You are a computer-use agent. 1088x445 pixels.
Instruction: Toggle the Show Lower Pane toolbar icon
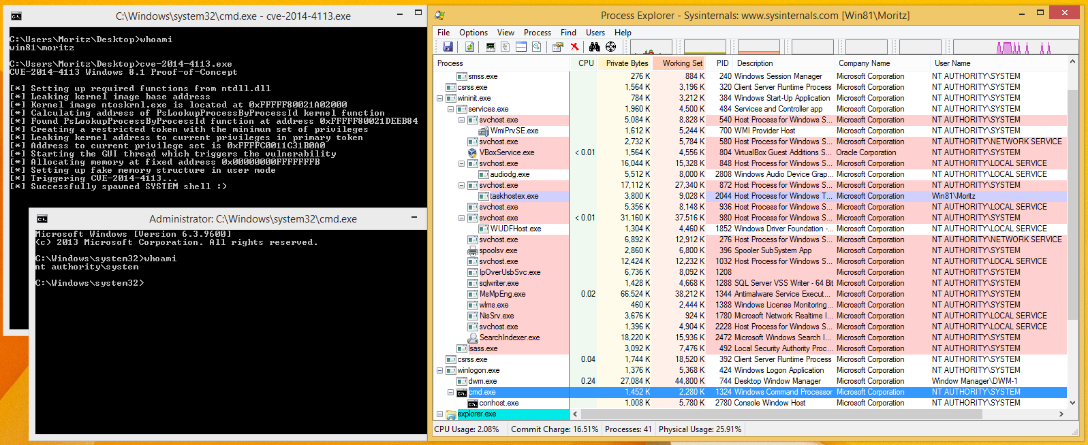pyautogui.click(x=521, y=46)
